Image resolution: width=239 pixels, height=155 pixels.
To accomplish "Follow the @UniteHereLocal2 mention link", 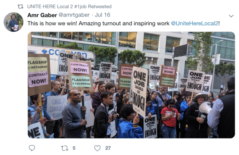I will coord(195,23).
